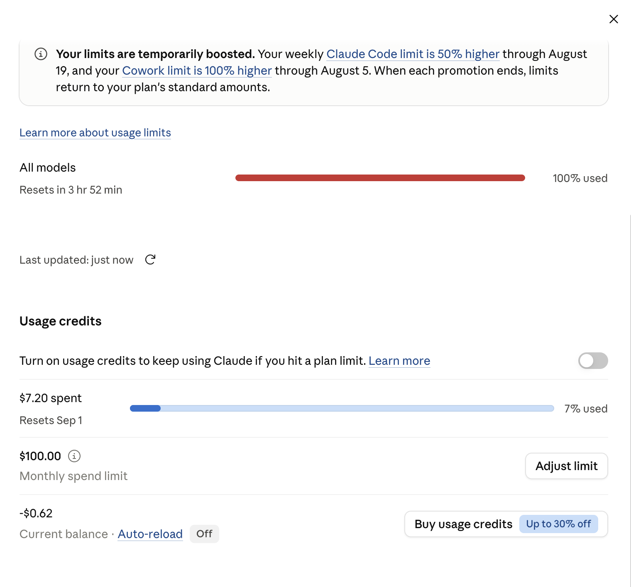
Task: Click the Buy usage credits button
Action: tap(506, 524)
